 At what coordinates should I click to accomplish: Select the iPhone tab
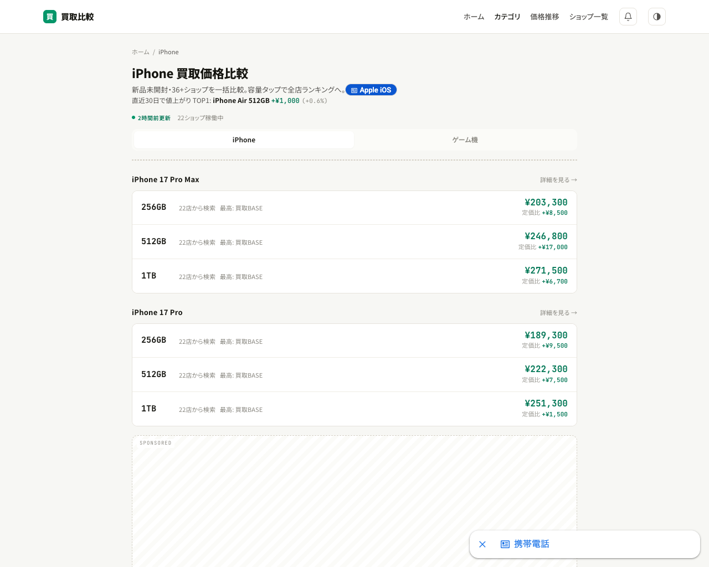tap(244, 140)
